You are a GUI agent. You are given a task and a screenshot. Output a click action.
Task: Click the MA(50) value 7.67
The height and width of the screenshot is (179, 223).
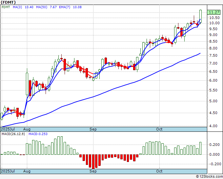coord(53,7)
